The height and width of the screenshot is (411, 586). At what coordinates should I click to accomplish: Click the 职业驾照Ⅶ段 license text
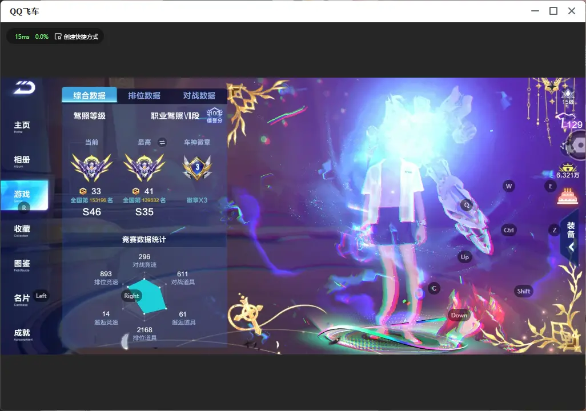point(175,116)
